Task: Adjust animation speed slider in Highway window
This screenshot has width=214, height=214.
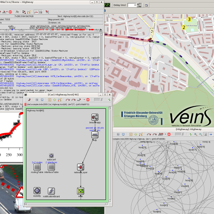Action: [180, 134]
